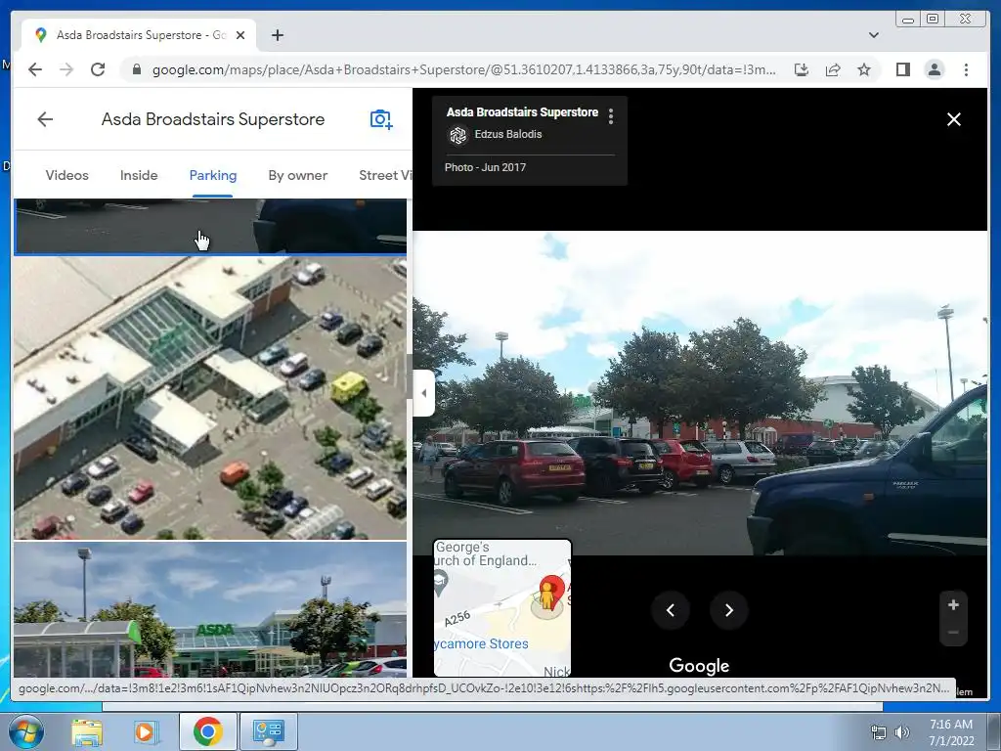Open the Chrome profile avatar
The height and width of the screenshot is (751, 1001).
(x=934, y=69)
